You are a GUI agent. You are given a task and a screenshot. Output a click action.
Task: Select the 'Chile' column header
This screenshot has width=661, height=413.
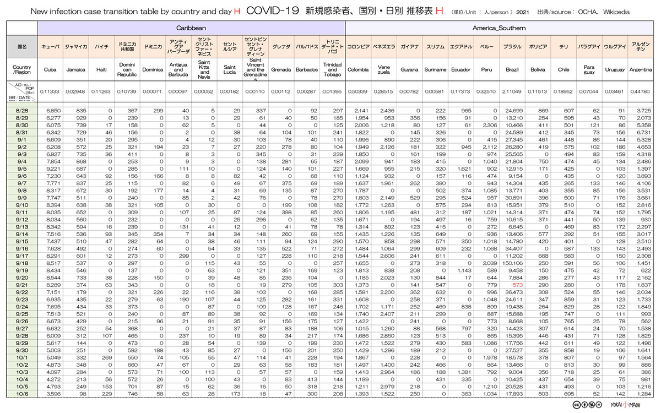click(x=564, y=70)
